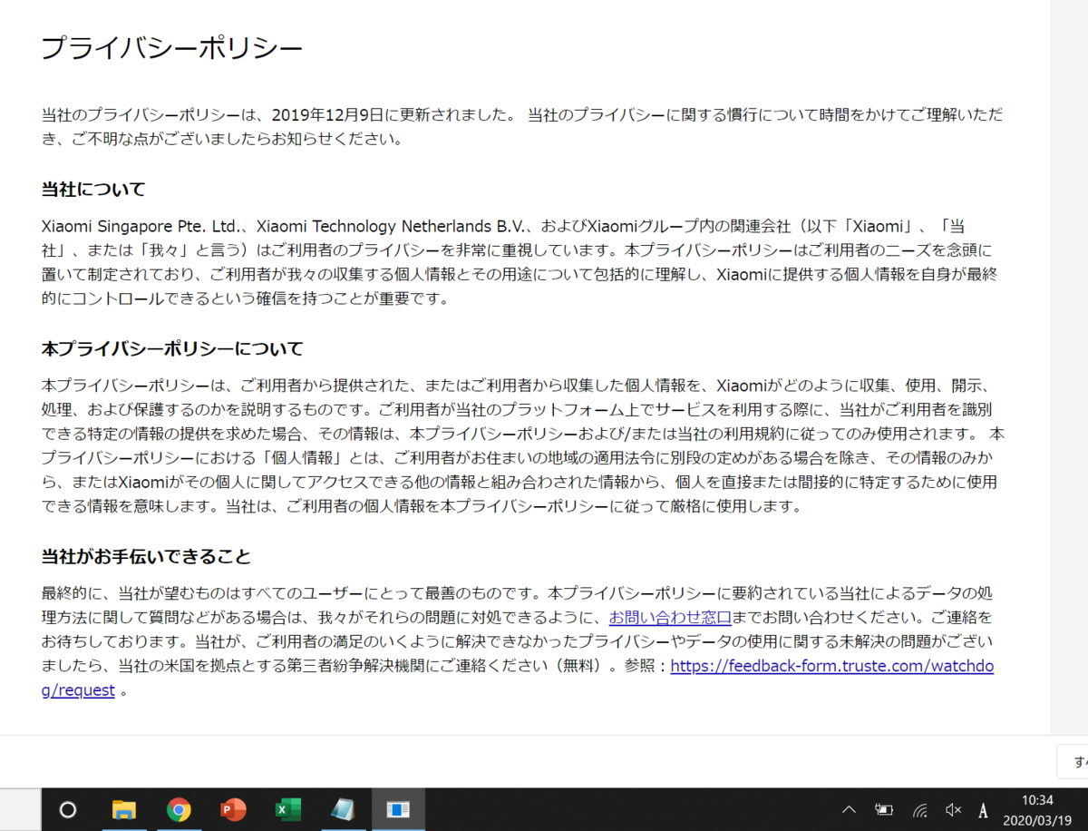Check the battery status icon
1088x831 pixels.
coord(884,809)
